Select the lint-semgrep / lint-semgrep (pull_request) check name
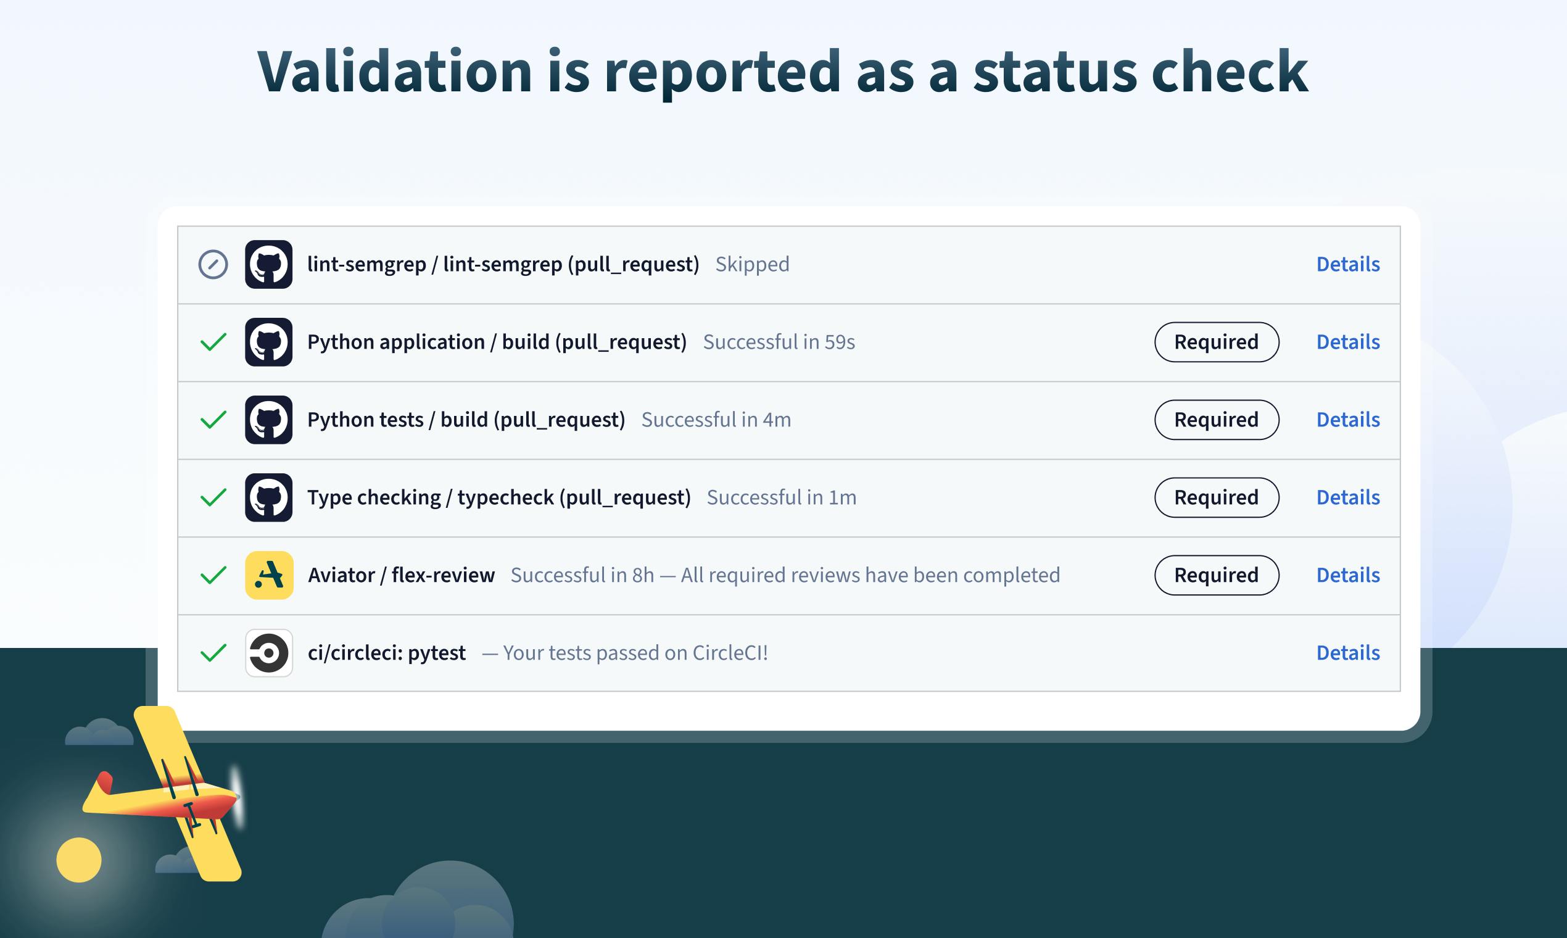Screen dimensions: 1567x938 (503, 264)
